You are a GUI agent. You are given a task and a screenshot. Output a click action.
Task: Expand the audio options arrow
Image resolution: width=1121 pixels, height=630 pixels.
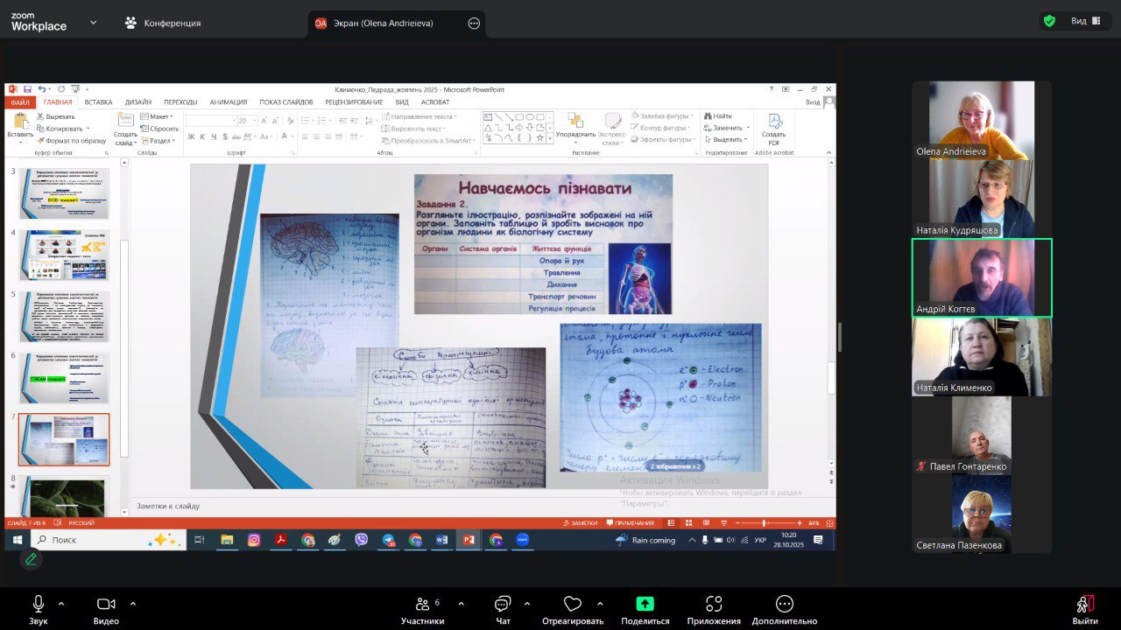61,604
